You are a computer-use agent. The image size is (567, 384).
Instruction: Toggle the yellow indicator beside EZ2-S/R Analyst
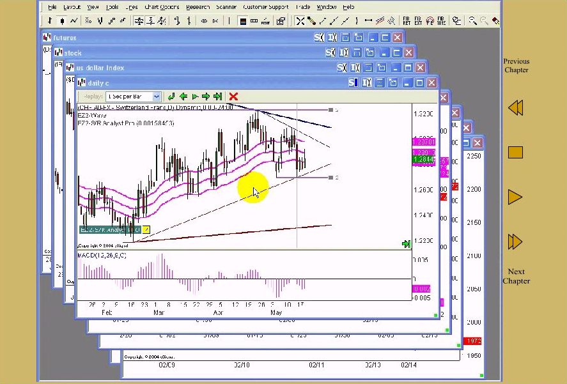pos(146,229)
